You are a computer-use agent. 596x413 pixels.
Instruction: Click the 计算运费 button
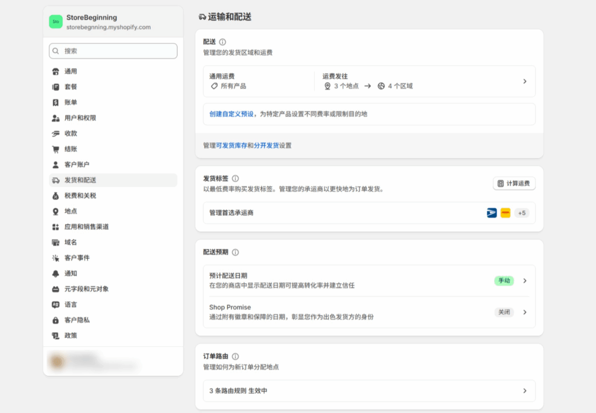coord(514,184)
